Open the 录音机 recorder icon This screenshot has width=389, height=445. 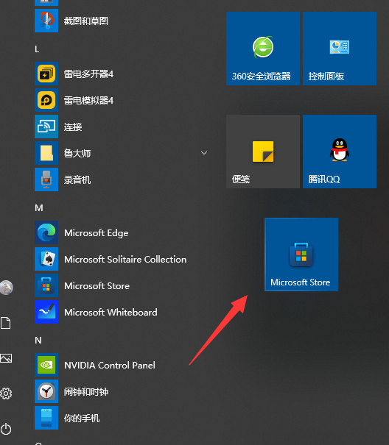46,179
